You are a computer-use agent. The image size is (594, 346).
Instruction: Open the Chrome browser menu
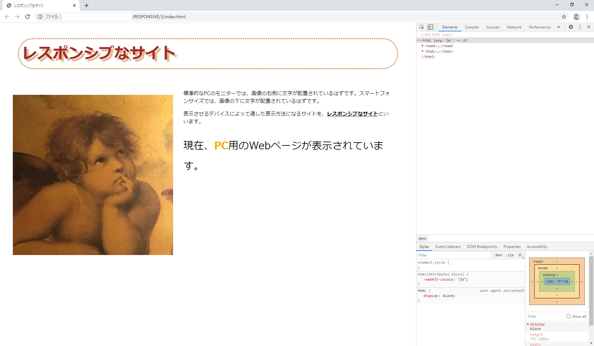coord(587,17)
